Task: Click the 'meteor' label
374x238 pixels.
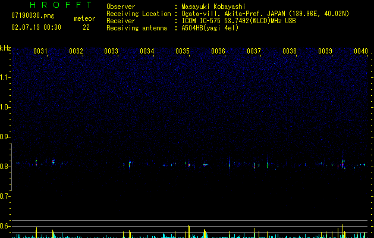Action: (x=84, y=18)
